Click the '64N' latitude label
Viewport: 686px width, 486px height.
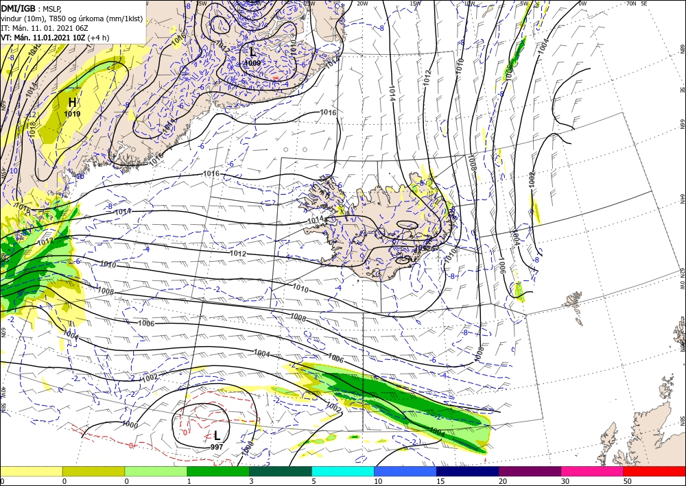[682, 199]
